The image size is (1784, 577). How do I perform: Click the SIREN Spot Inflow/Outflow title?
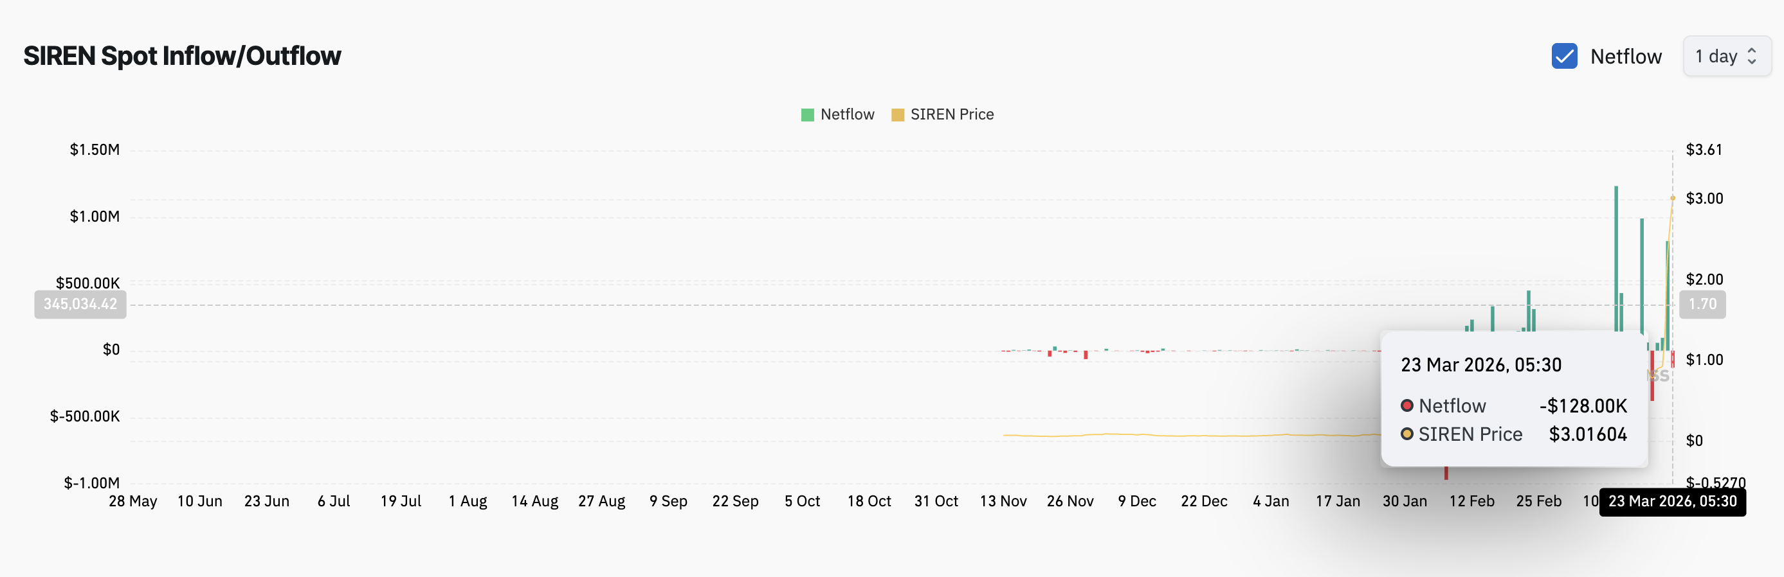pos(182,56)
